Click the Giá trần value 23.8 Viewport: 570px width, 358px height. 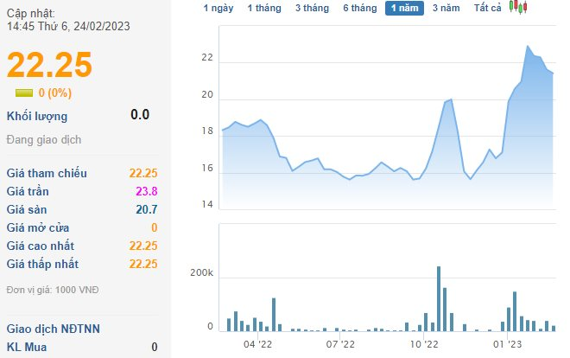tap(147, 191)
